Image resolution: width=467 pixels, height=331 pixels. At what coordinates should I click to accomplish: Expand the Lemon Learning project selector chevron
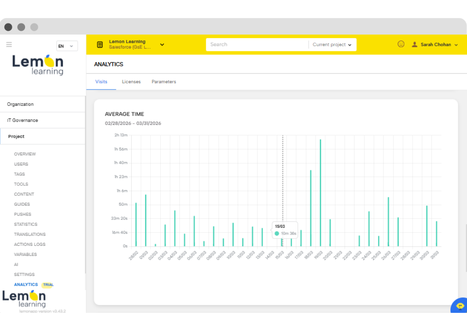click(162, 45)
